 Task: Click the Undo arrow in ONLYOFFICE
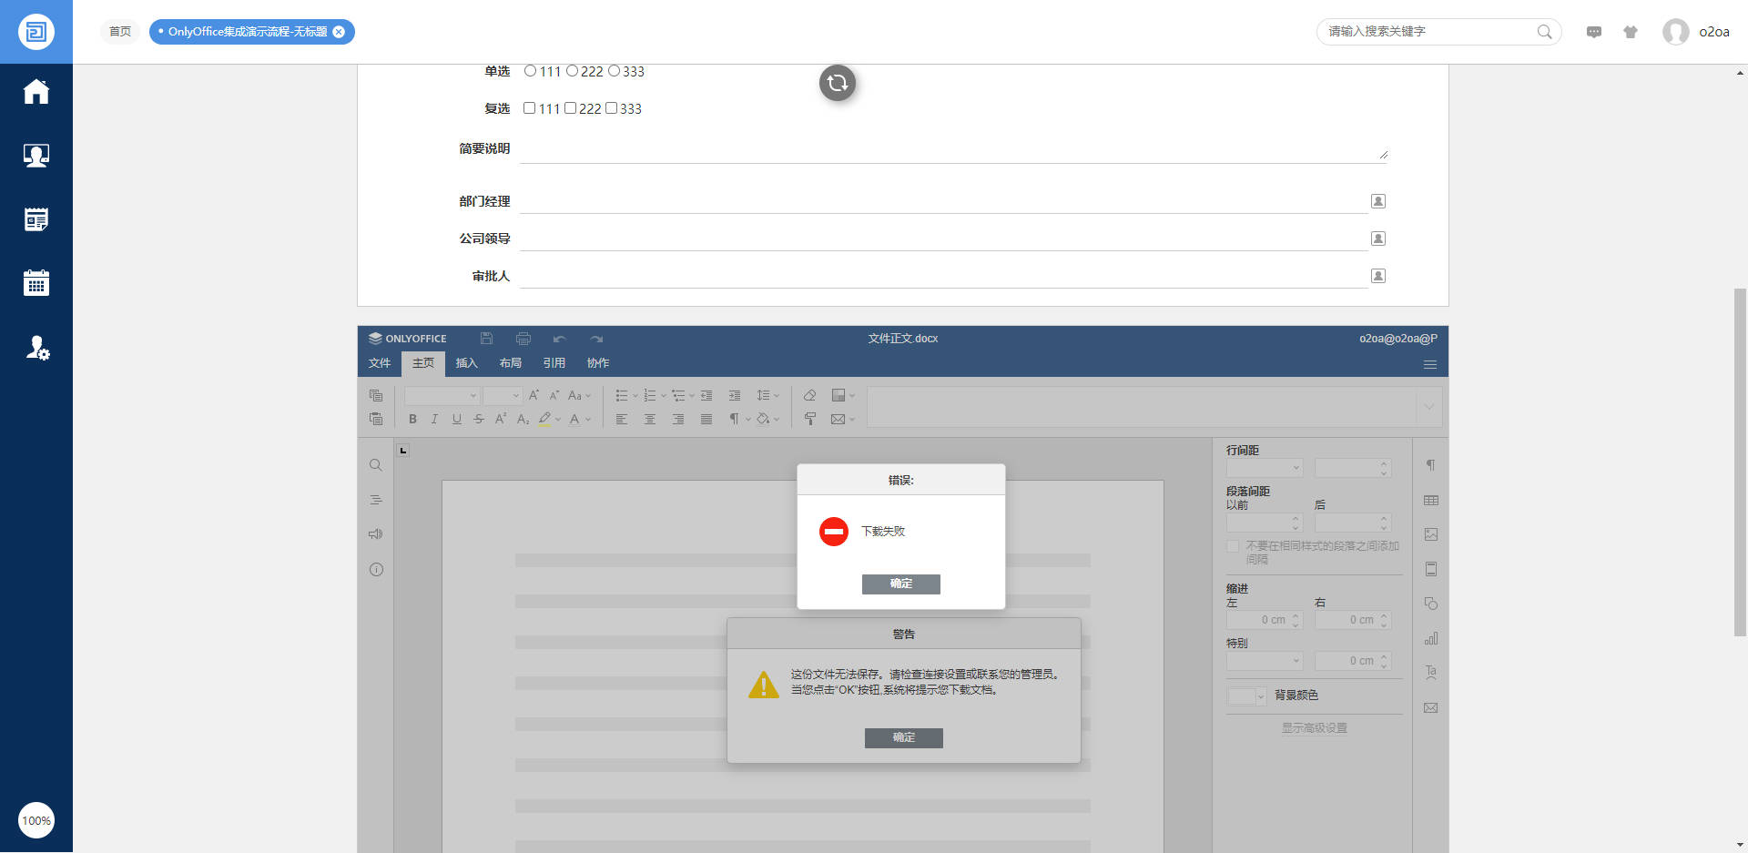(x=560, y=339)
